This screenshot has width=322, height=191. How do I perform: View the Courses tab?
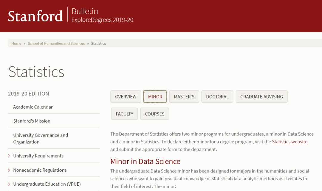154,114
